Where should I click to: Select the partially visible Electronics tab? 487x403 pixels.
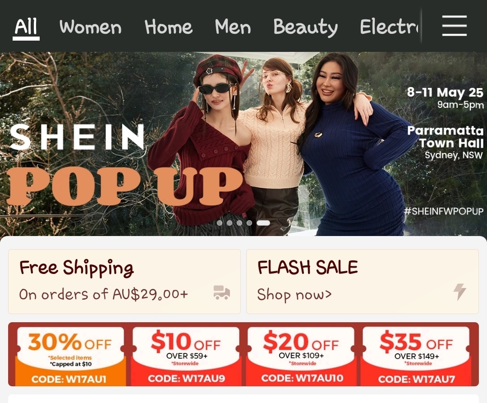click(x=390, y=27)
